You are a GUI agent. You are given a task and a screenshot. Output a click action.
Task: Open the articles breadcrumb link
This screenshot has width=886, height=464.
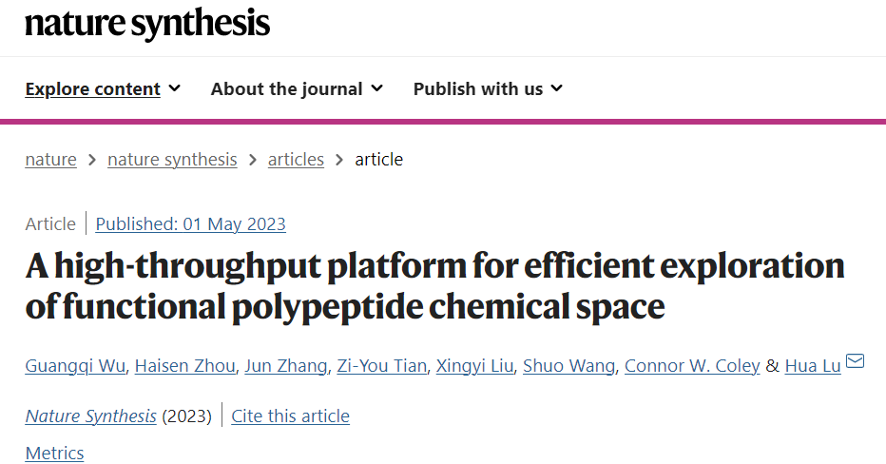tap(296, 160)
